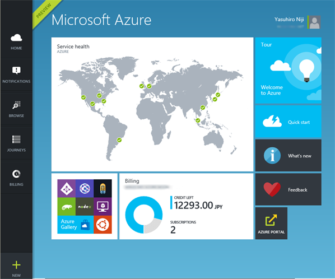335x279 pixels.
Task: Click the Japan West health marker
Action: 215,99
